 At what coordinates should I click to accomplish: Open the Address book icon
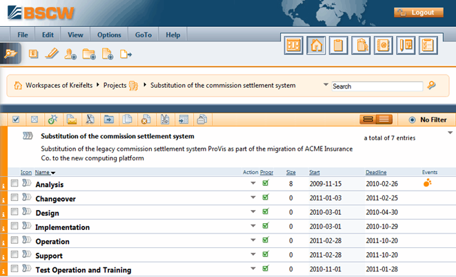pos(384,46)
